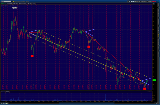Zoom in using the plus magnifier icon
This screenshot has height=105, width=160.
pyautogui.click(x=3, y=103)
